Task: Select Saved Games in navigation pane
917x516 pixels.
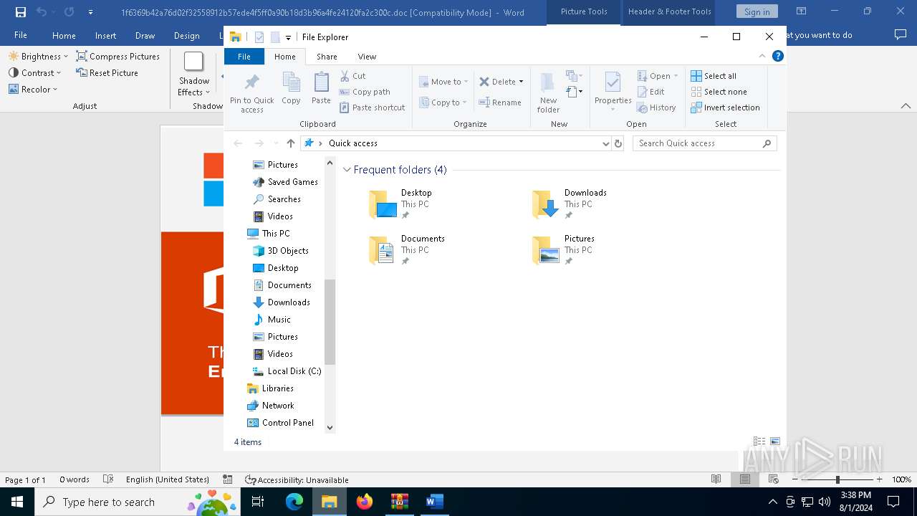Action: coord(285,182)
